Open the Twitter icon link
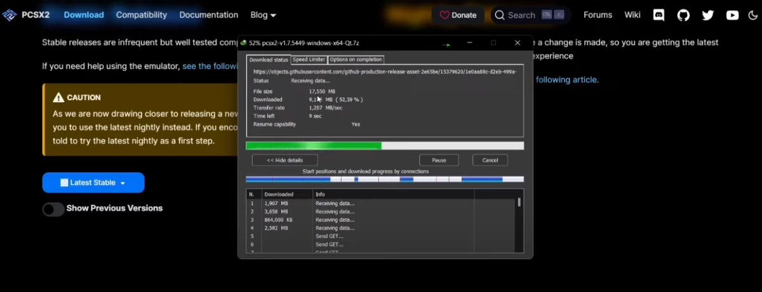Viewport: 762px width, 292px height. 708,15
